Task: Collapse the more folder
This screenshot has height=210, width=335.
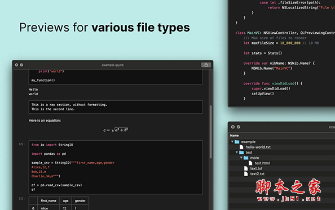Action: (241, 158)
